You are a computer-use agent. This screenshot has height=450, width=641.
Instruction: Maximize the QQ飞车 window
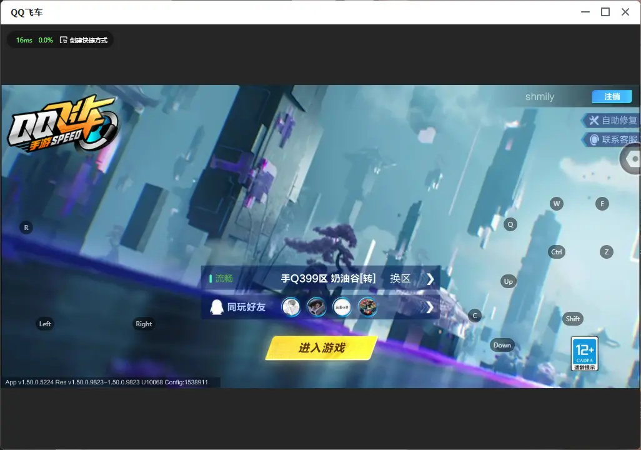[605, 12]
